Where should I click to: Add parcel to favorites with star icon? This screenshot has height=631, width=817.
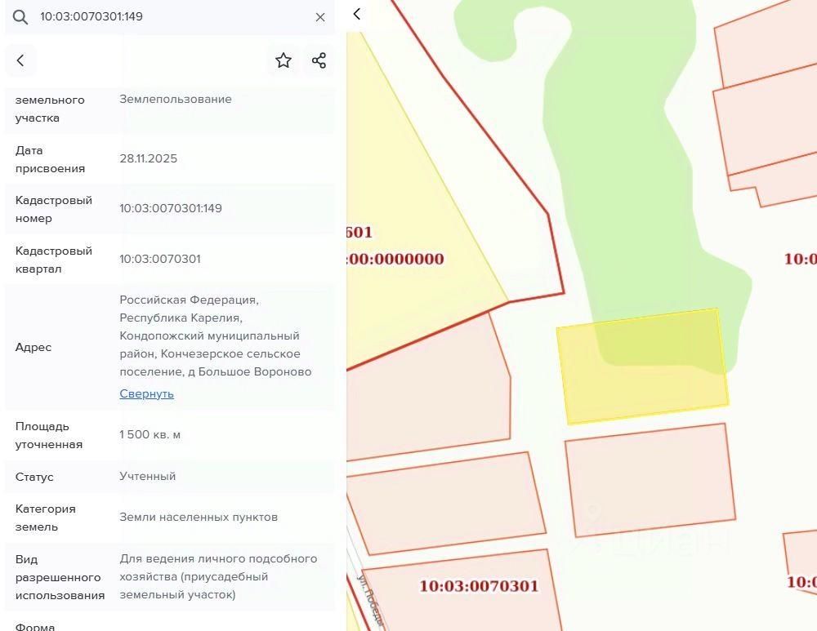[x=283, y=60]
